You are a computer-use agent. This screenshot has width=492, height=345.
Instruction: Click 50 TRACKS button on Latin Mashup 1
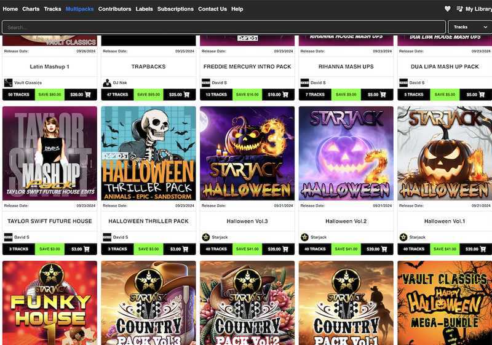pyautogui.click(x=19, y=95)
